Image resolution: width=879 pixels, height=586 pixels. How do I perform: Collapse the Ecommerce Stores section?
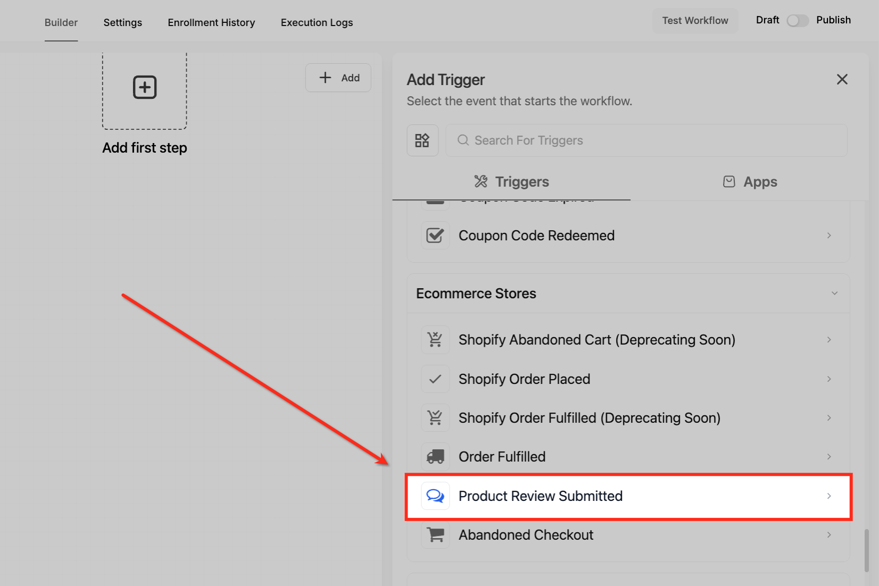point(835,294)
